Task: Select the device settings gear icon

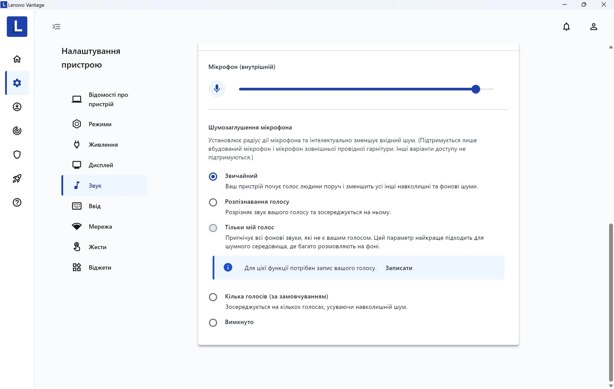Action: 17,83
